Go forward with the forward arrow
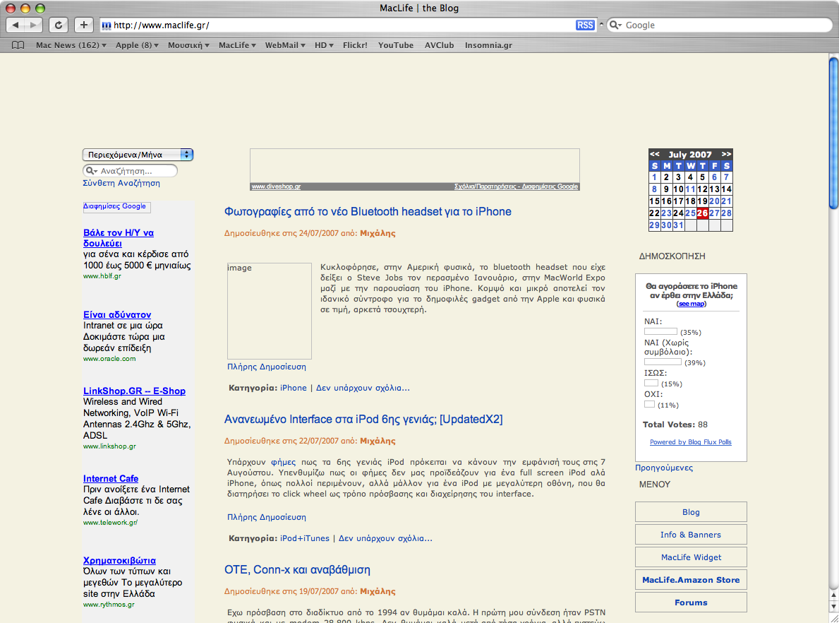 [33, 25]
